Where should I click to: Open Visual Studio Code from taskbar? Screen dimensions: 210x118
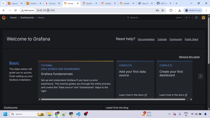[x=78, y=114]
